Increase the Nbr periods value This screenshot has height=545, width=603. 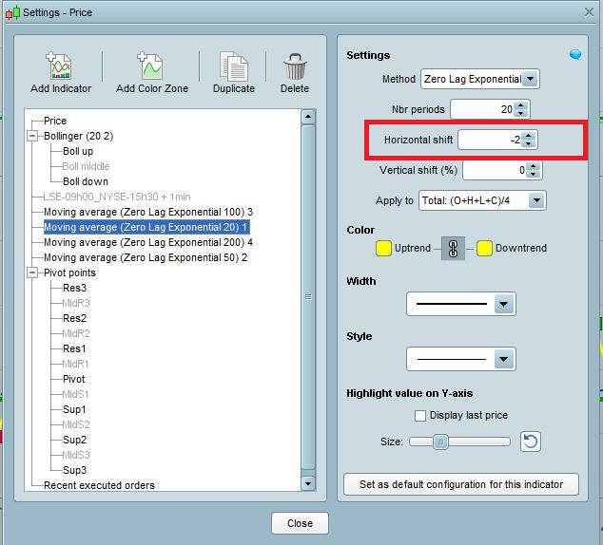click(x=520, y=105)
